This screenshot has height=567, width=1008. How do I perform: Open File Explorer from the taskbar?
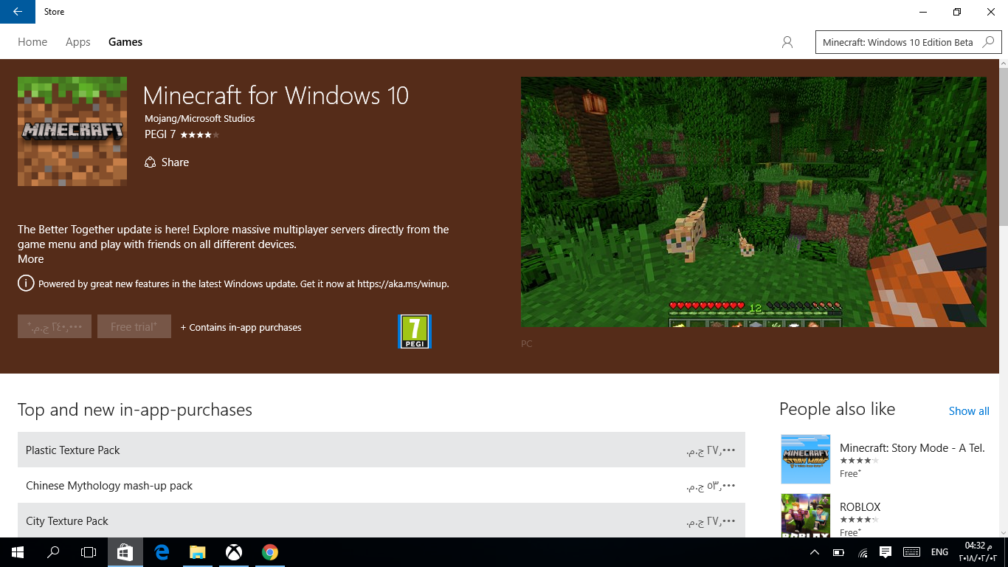(197, 552)
